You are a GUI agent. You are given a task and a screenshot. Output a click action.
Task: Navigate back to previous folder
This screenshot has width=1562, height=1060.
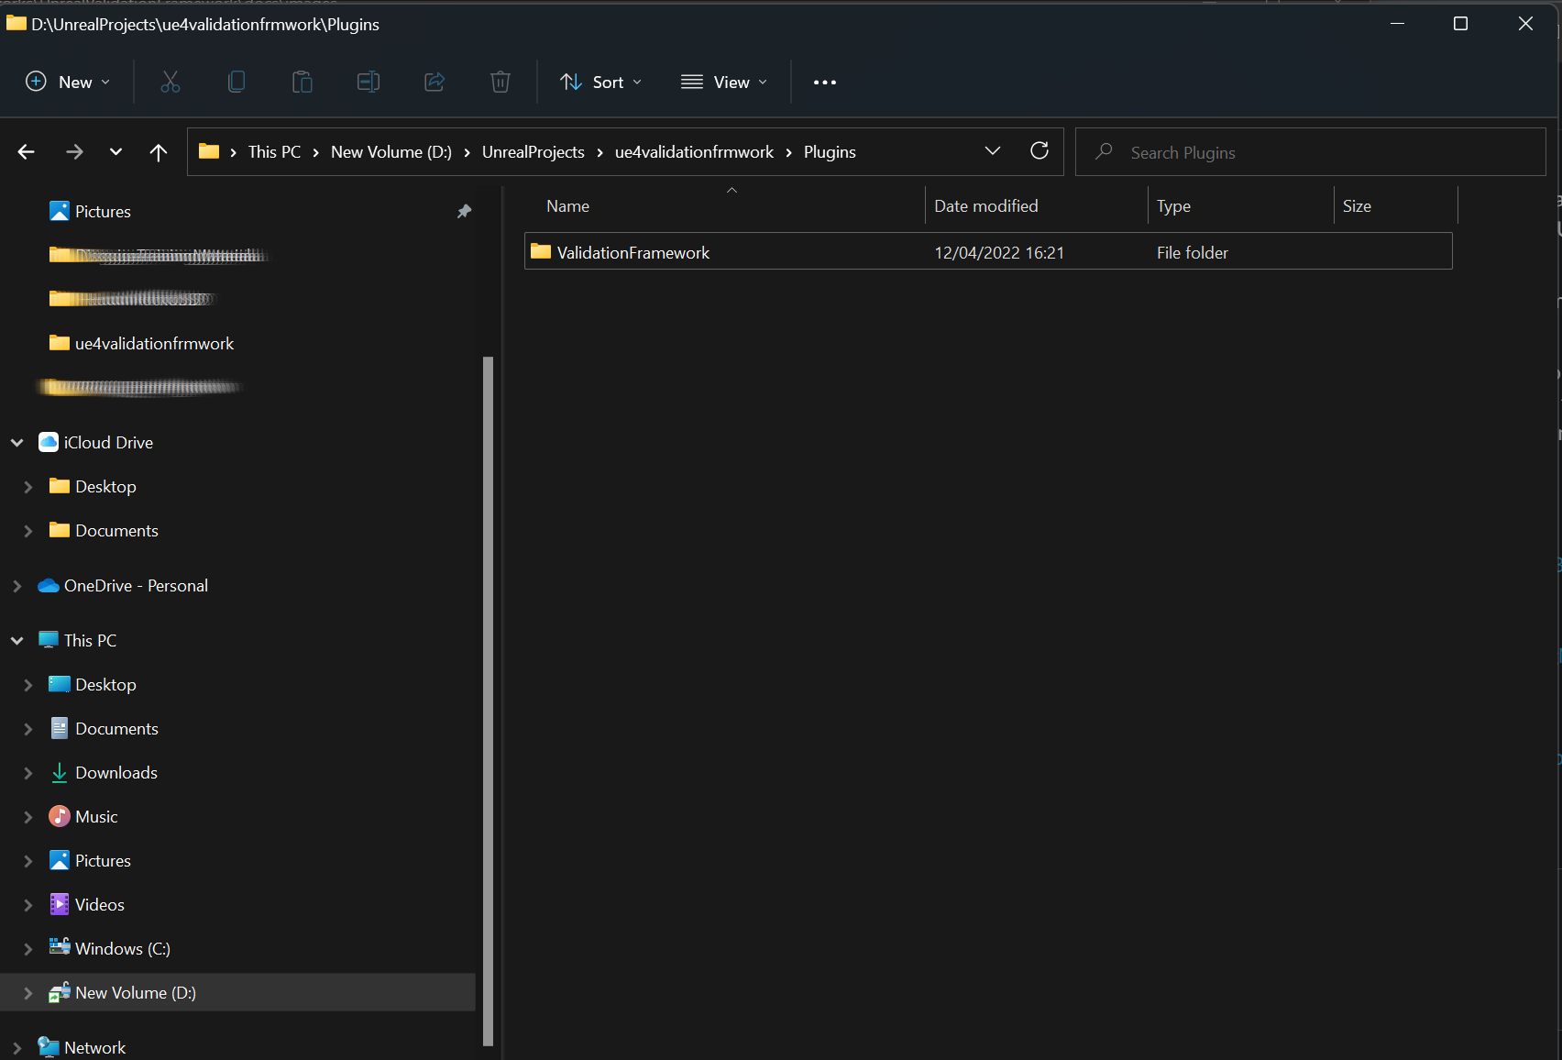(x=27, y=152)
